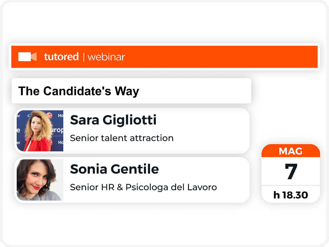The height and width of the screenshot is (247, 329).
Task: Open Sonia Gentile's profile photo
Action: click(x=40, y=180)
